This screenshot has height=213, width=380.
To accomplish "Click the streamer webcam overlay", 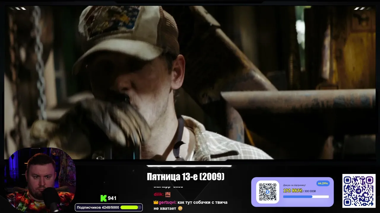I will point(41,180).
